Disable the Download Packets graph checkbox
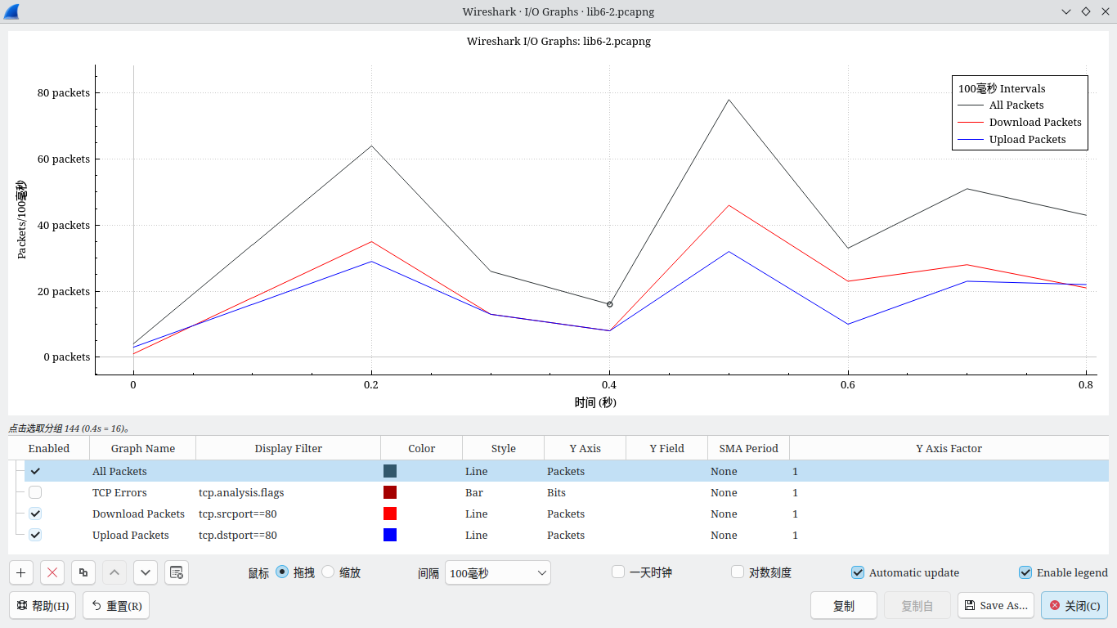 tap(35, 514)
